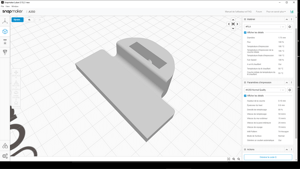Uncheck Afficher les détails under Paramètres d'impression
This screenshot has height=169, width=300.
[x=245, y=96]
